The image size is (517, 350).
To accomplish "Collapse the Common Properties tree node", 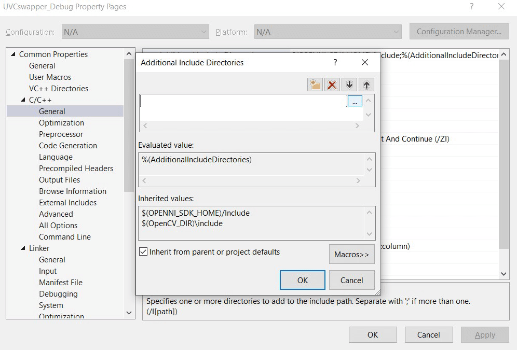I will (13, 54).
